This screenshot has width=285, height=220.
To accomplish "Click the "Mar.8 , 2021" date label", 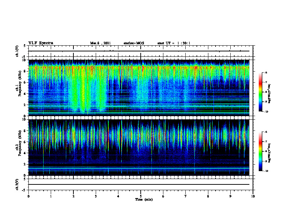I will (x=100, y=43).
